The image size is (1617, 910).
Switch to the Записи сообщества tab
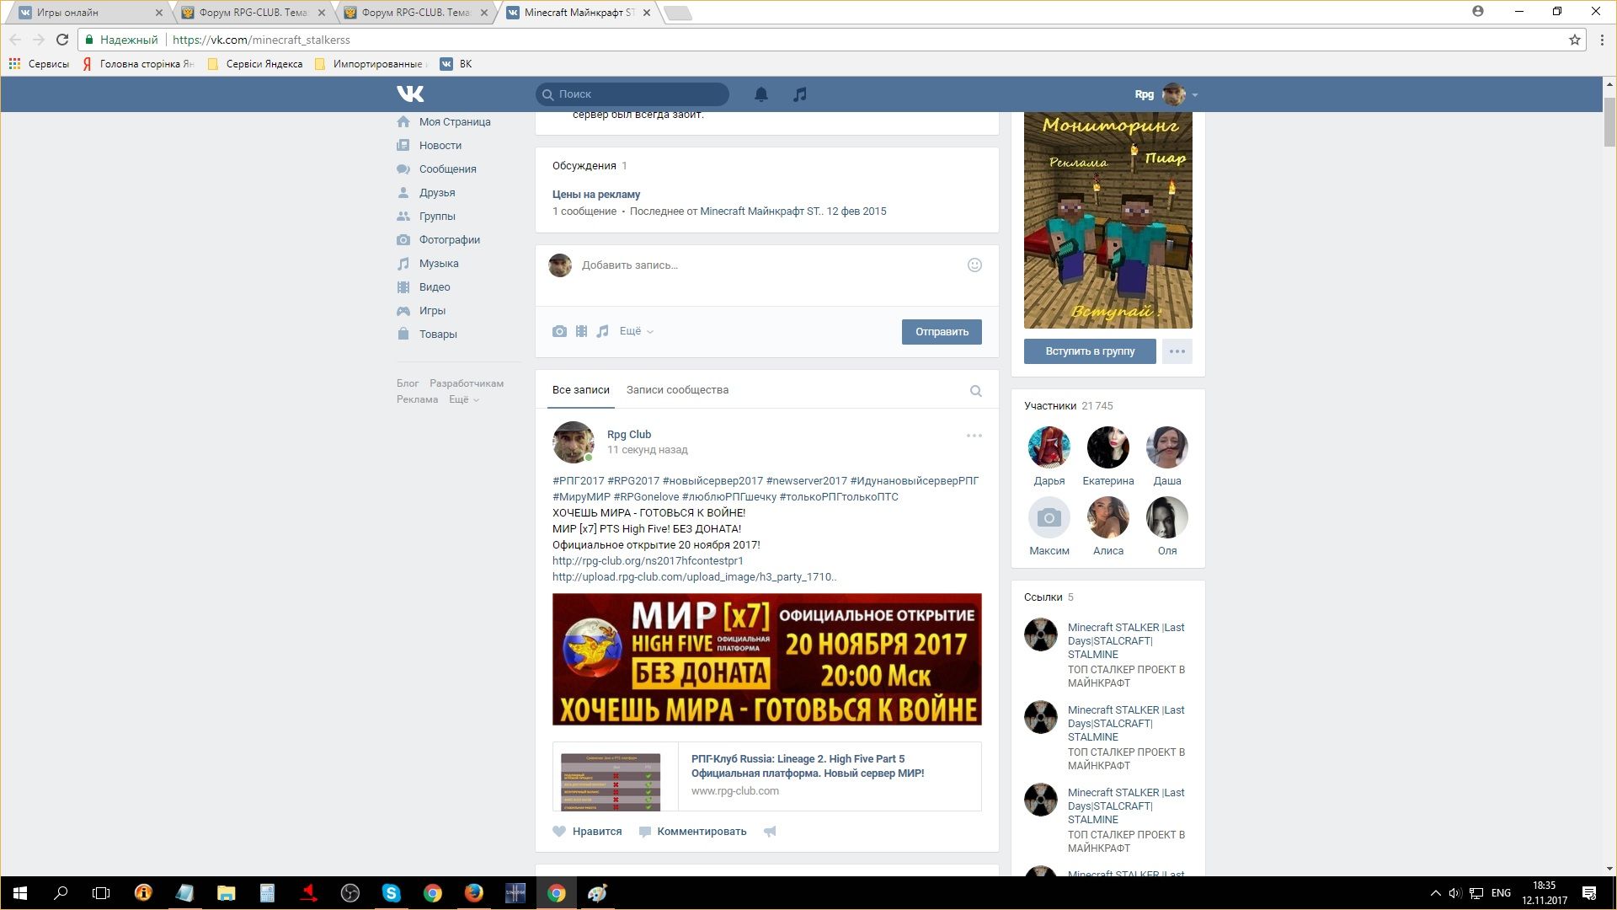coord(677,390)
